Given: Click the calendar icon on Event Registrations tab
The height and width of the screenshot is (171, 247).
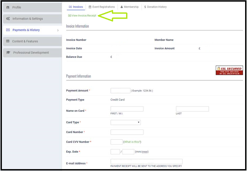Looking at the screenshot, I should coord(90,7).
